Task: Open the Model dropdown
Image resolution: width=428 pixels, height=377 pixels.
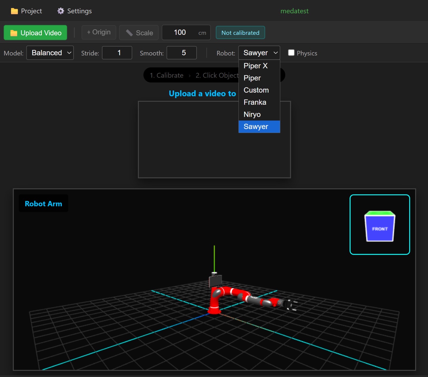Action: pos(50,53)
